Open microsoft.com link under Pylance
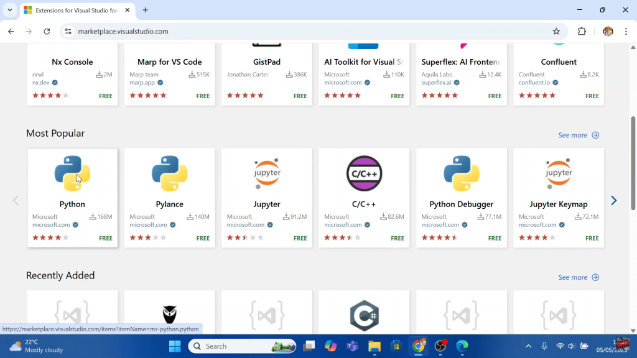 point(148,225)
